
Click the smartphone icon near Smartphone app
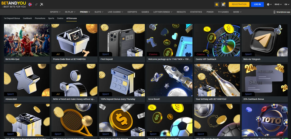click(x=274, y=12)
